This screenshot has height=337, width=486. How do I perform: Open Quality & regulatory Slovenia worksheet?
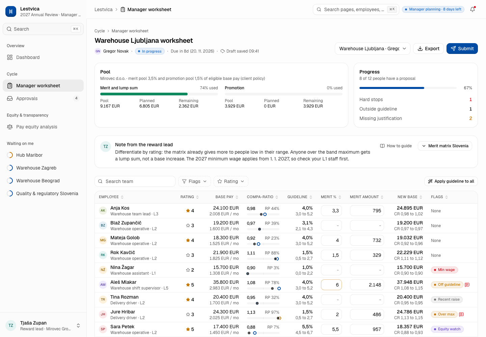coord(43,193)
